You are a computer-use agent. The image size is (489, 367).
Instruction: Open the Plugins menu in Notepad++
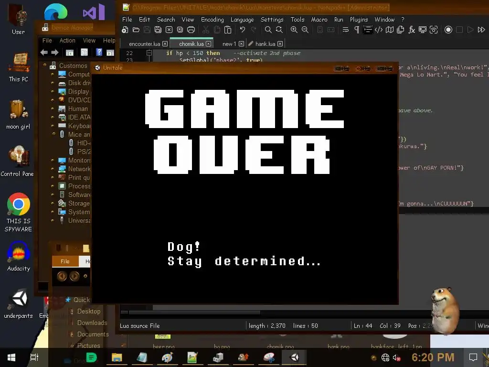[x=359, y=19]
